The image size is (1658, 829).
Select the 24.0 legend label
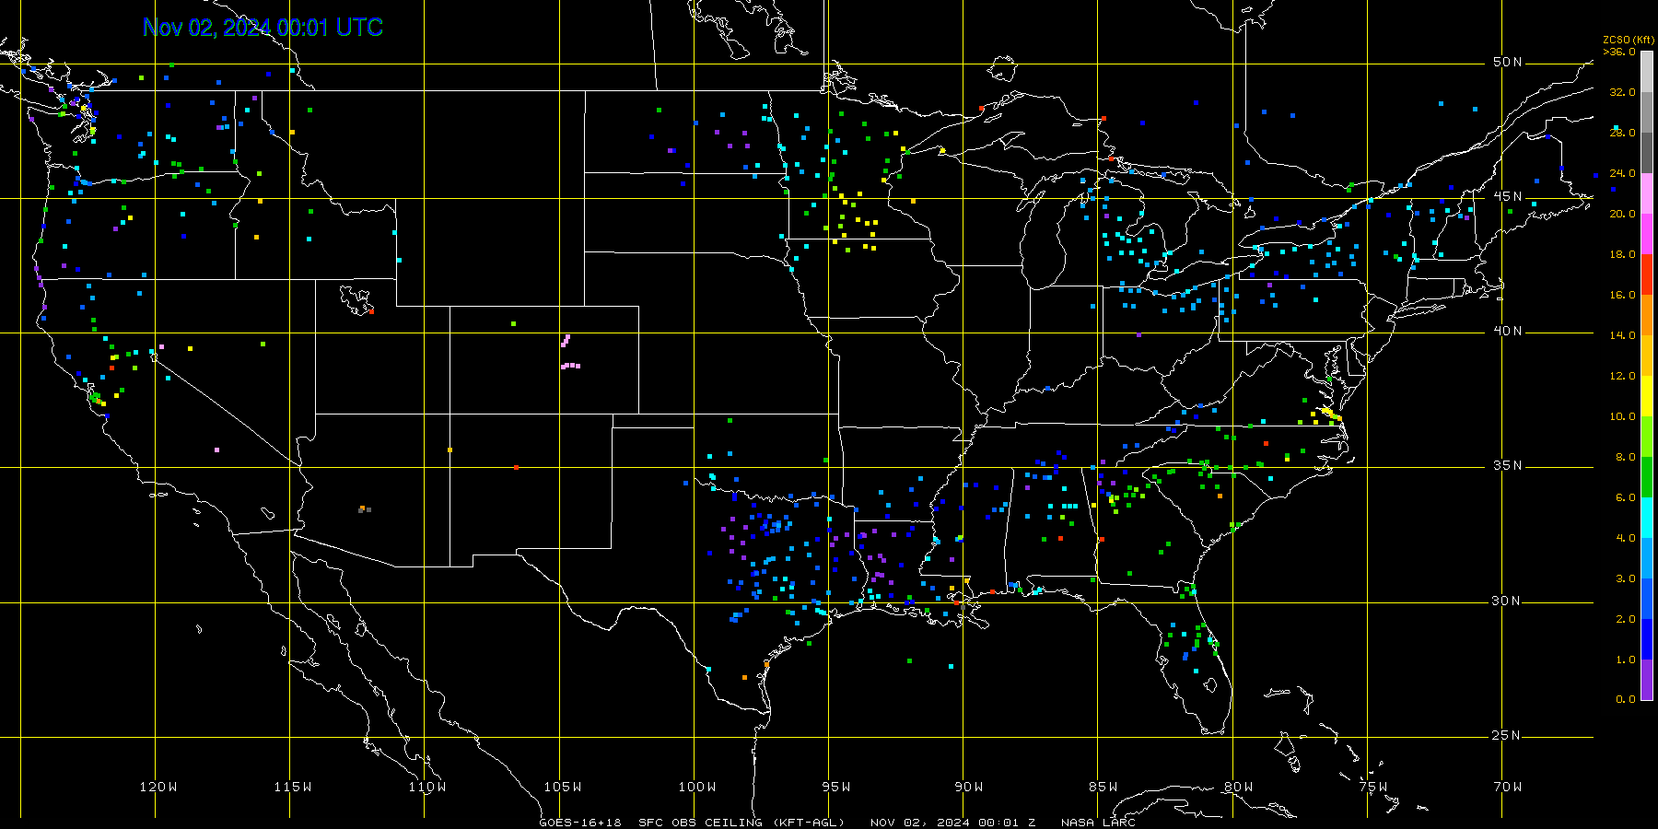1622,173
